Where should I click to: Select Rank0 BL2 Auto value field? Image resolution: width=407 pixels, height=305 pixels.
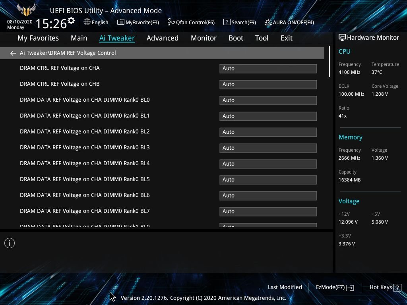pyautogui.click(x=268, y=132)
